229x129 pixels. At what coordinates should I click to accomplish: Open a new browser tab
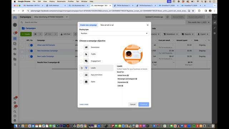(205, 6)
